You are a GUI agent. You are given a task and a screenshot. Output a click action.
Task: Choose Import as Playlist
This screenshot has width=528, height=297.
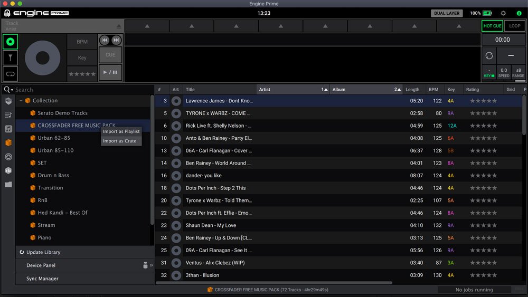(121, 131)
